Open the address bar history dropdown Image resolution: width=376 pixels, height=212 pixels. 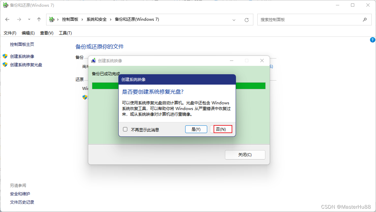[234, 20]
